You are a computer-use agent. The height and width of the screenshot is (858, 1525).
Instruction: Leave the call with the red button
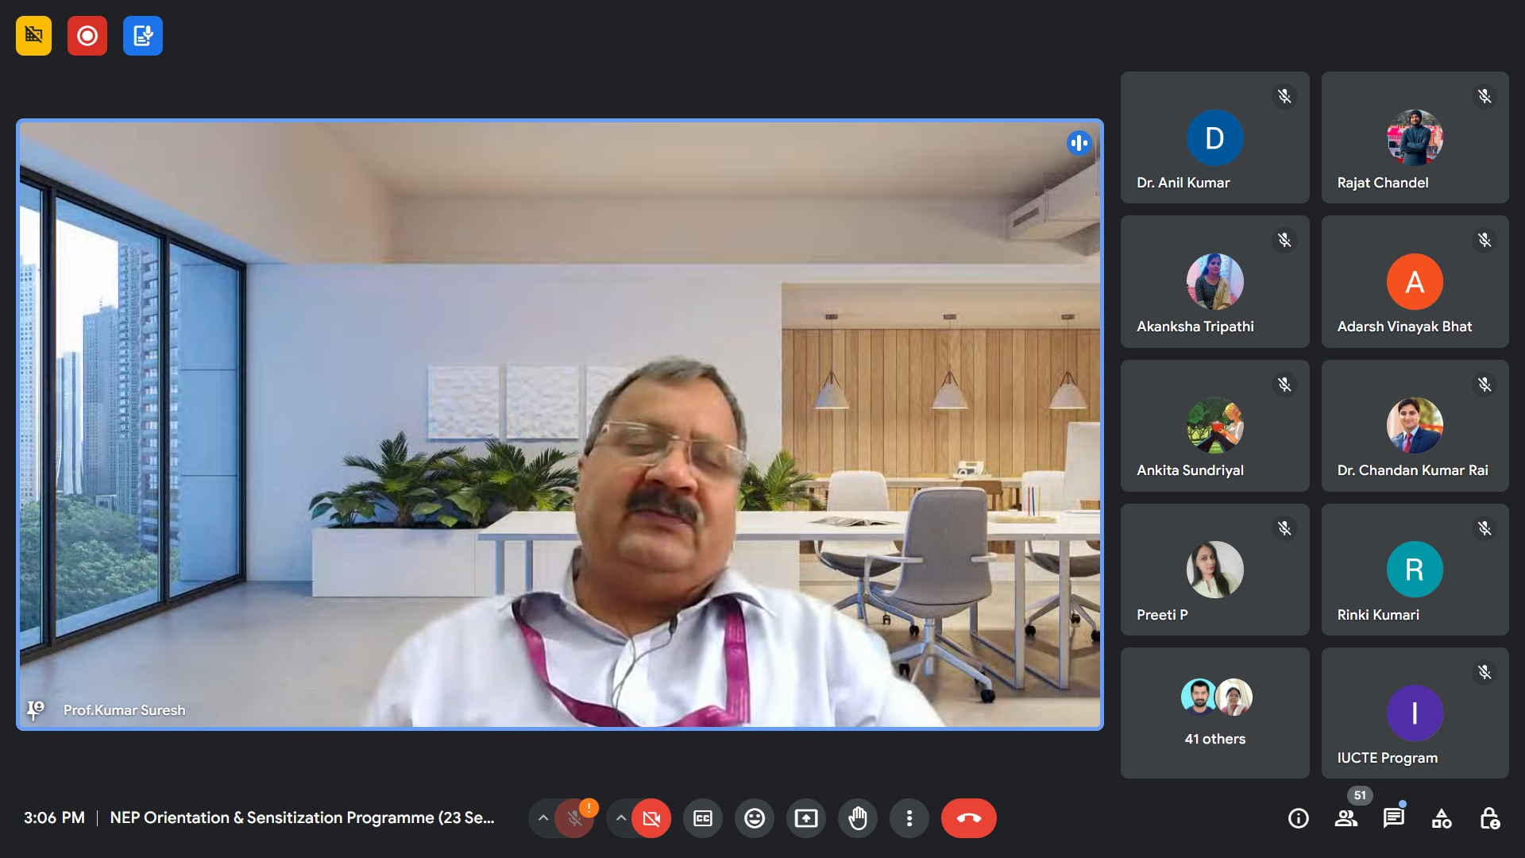pyautogui.click(x=968, y=818)
